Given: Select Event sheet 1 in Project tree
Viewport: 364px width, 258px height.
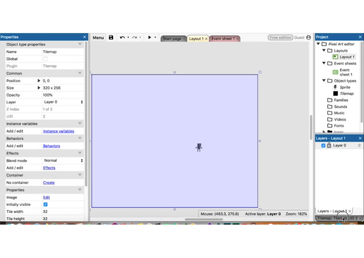Looking at the screenshot, I should [x=346, y=72].
